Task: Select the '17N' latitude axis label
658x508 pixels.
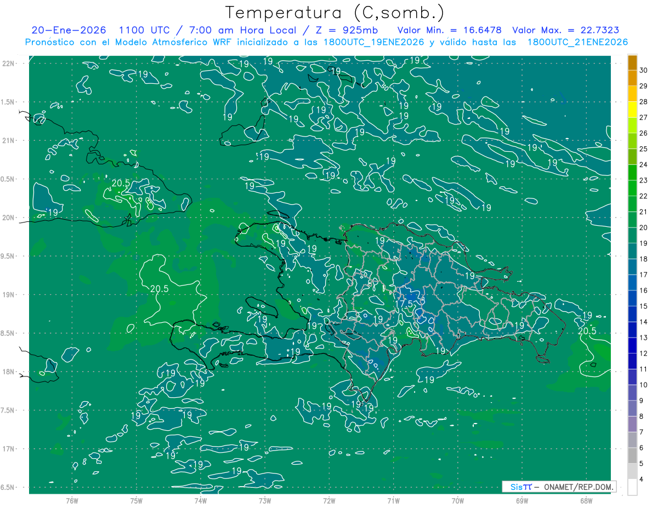Action: coord(8,449)
